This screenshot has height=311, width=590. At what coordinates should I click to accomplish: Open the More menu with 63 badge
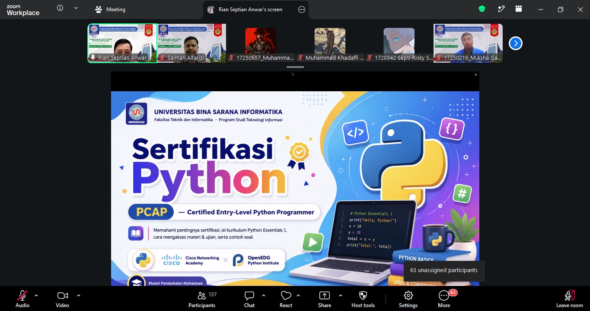pyautogui.click(x=444, y=299)
